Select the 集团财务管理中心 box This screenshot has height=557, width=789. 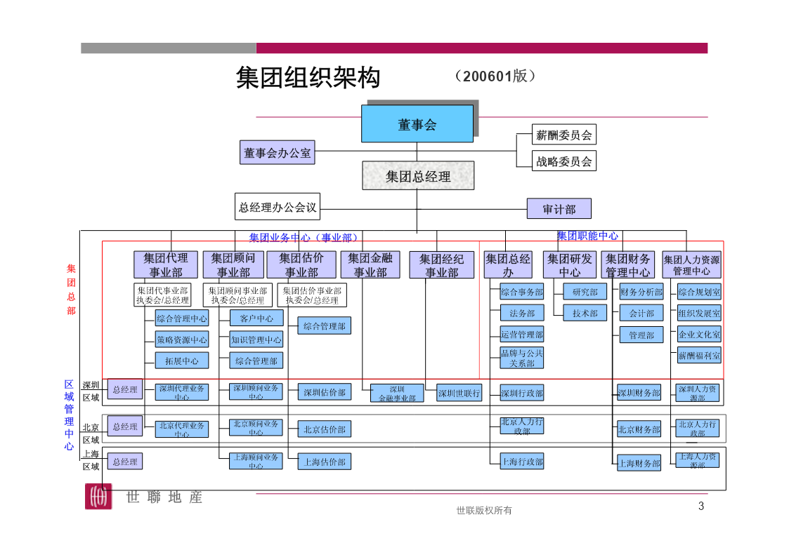628,264
